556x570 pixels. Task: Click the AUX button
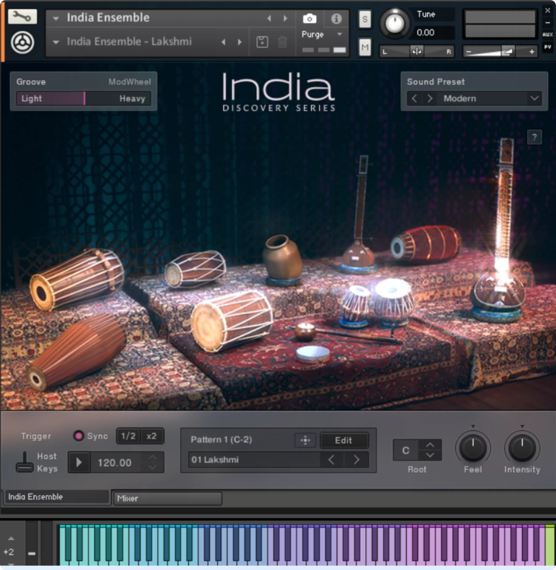(548, 34)
